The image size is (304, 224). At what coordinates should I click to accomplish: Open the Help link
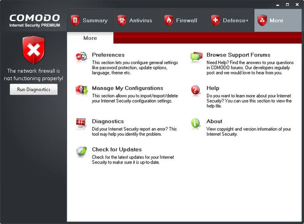pos(213,88)
